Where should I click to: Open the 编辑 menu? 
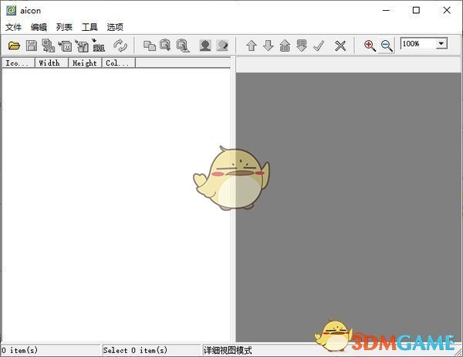39,27
